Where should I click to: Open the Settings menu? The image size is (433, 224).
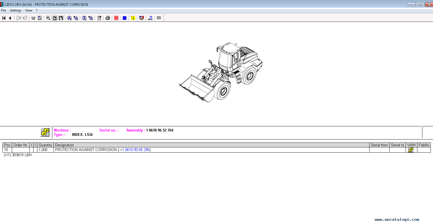point(16,10)
